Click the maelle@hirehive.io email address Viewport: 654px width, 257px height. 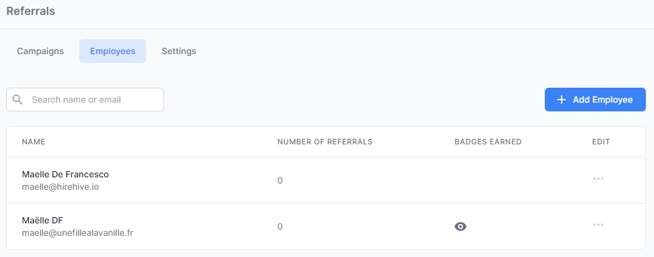[60, 187]
